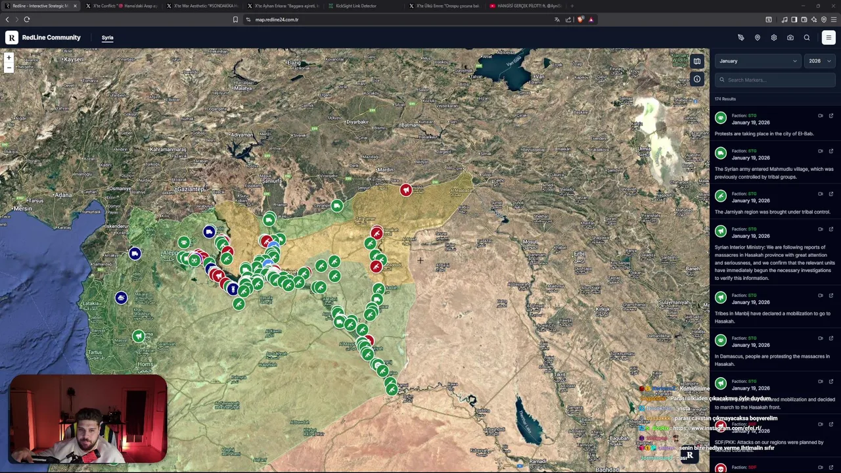Open external link for Interior Ministry entry
This screenshot has width=841, height=473.
click(x=830, y=229)
